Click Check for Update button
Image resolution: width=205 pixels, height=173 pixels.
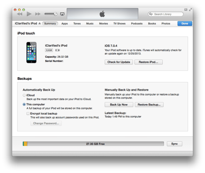pos(119,62)
